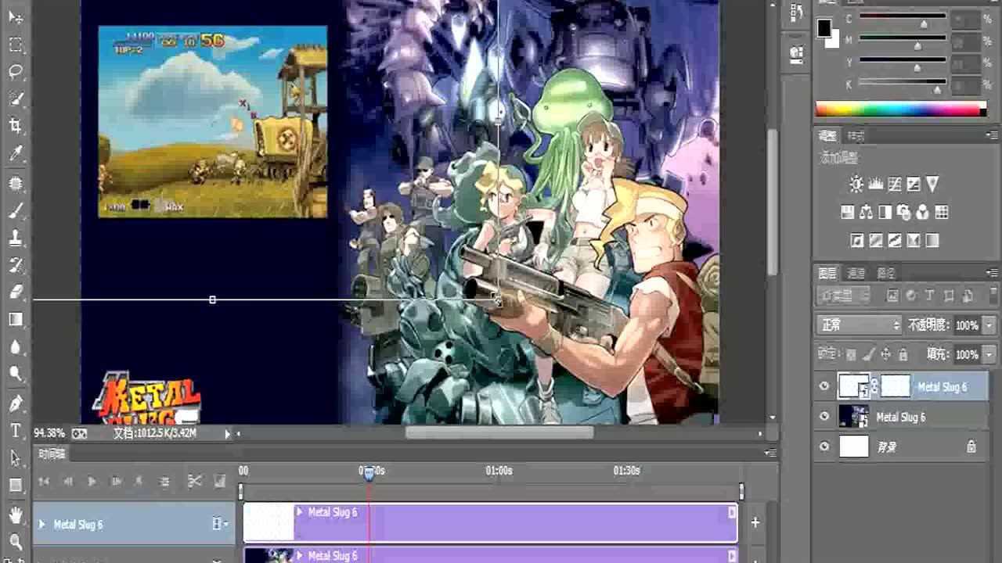Add a Vibrance adjustment layer
This screenshot has width=1002, height=563.
932,185
